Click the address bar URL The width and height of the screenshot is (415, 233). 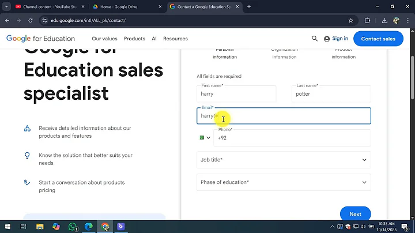88,20
